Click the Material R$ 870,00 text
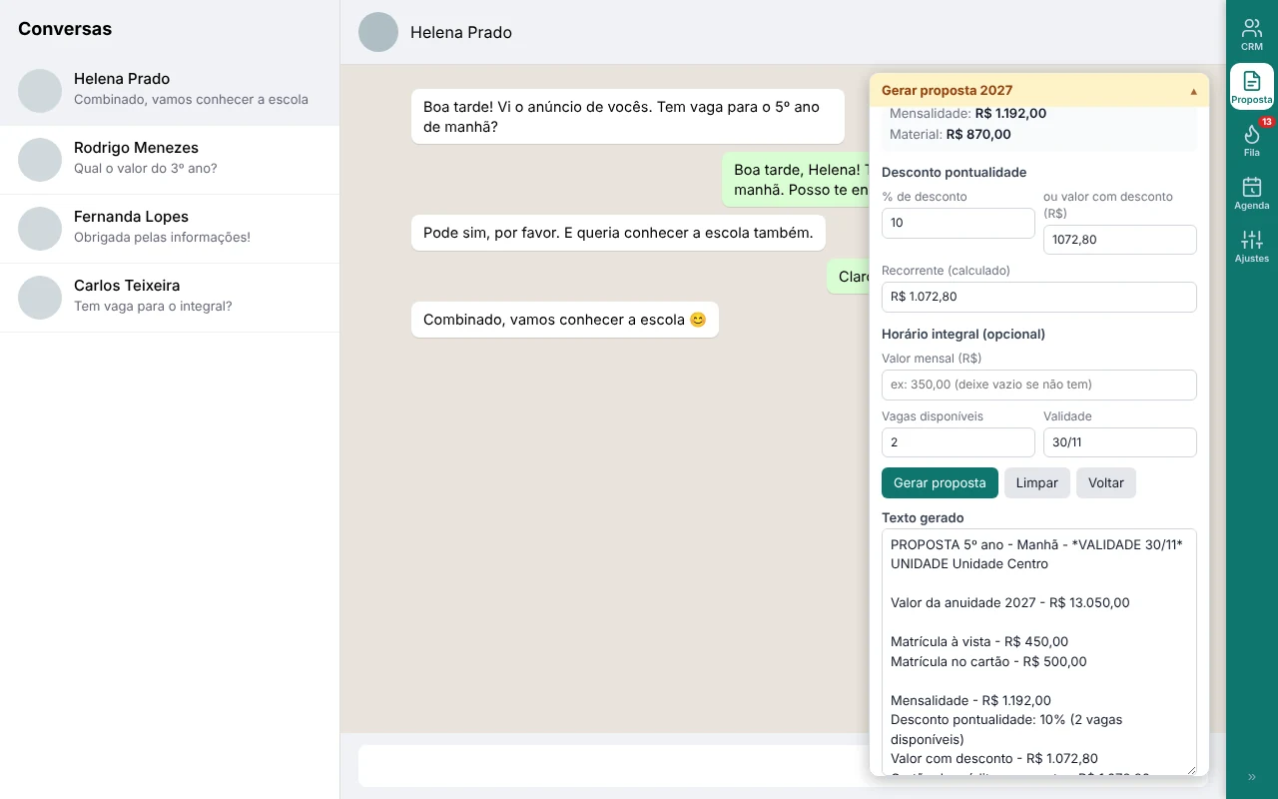Screen dimensions: 1278x799 950,134
